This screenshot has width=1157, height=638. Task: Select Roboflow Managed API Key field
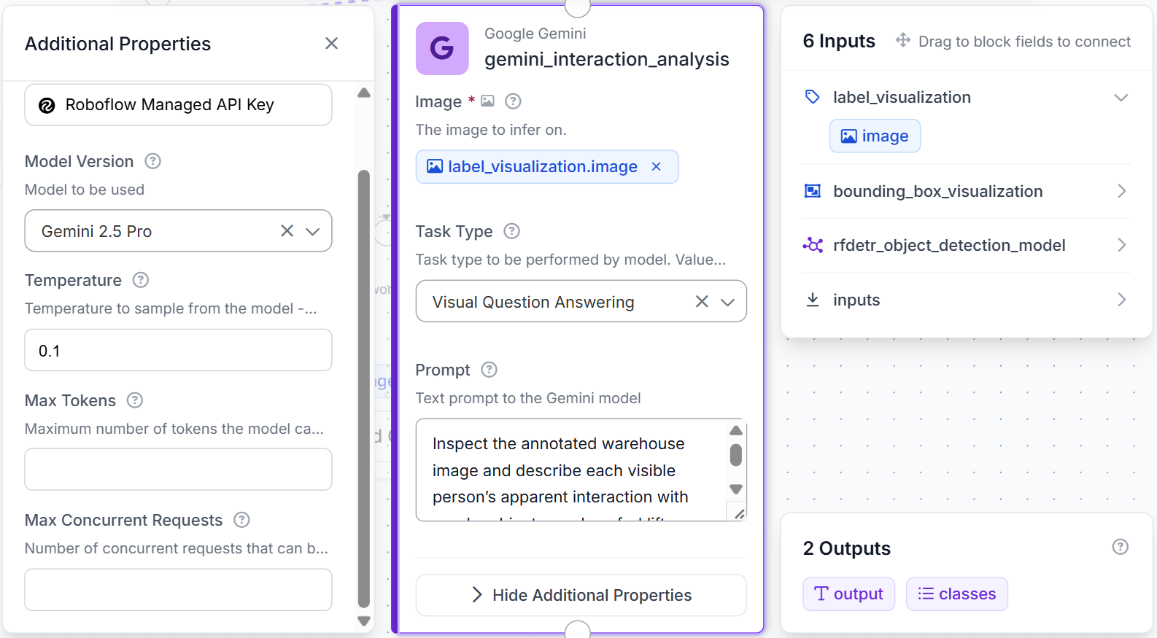click(x=178, y=105)
